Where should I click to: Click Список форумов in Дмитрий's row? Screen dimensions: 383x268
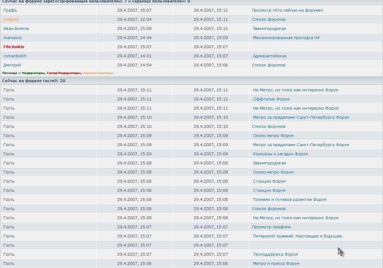(269, 65)
